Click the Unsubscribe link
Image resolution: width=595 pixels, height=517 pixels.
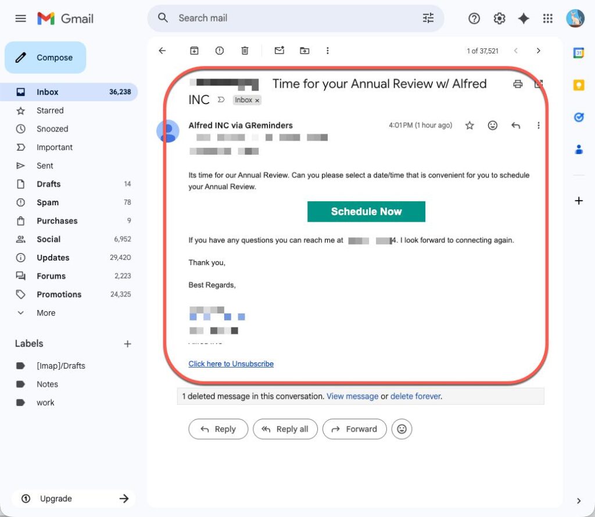tap(231, 364)
